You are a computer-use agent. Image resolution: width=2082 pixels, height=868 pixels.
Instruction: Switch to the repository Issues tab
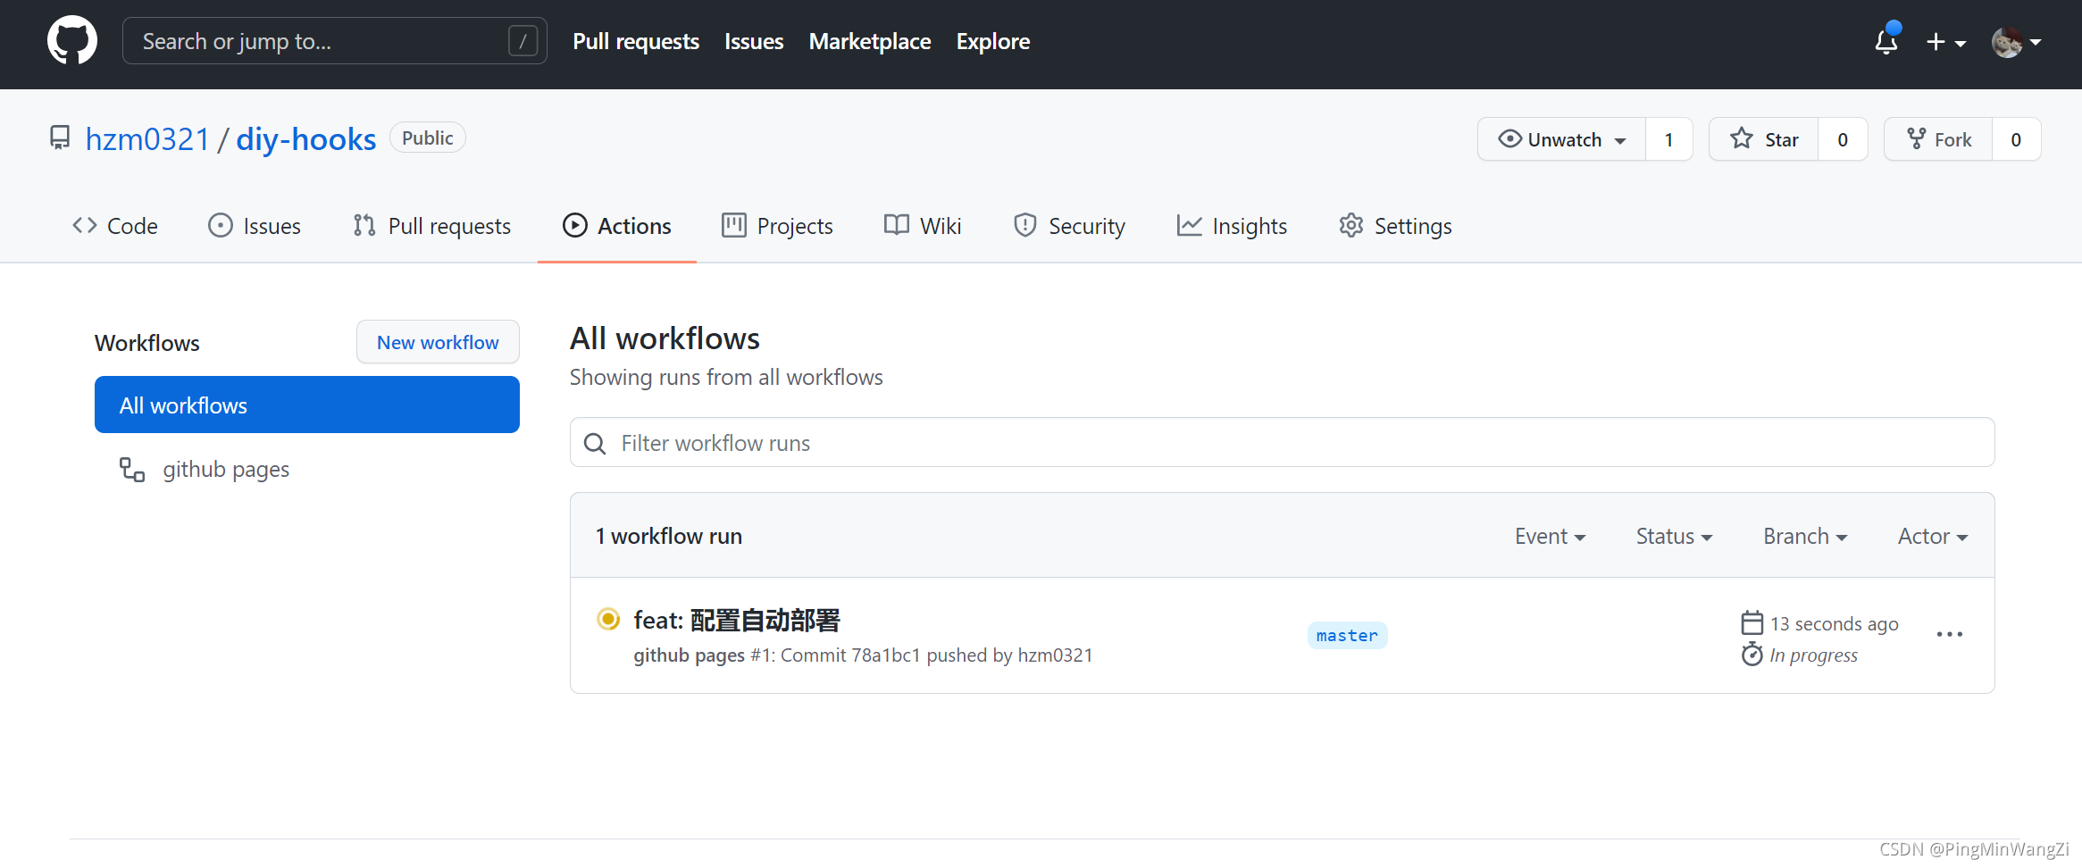[x=255, y=226]
